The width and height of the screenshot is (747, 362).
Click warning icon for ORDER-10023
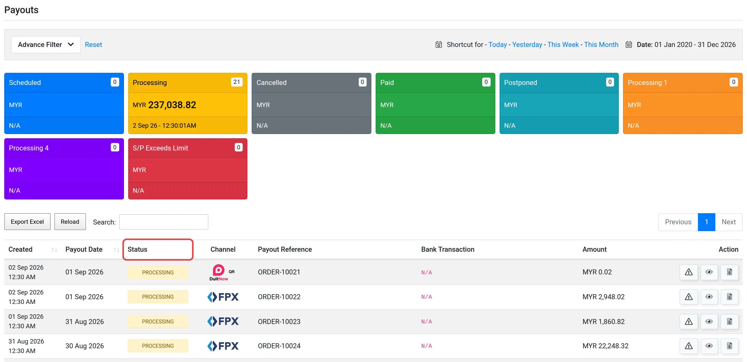(688, 321)
